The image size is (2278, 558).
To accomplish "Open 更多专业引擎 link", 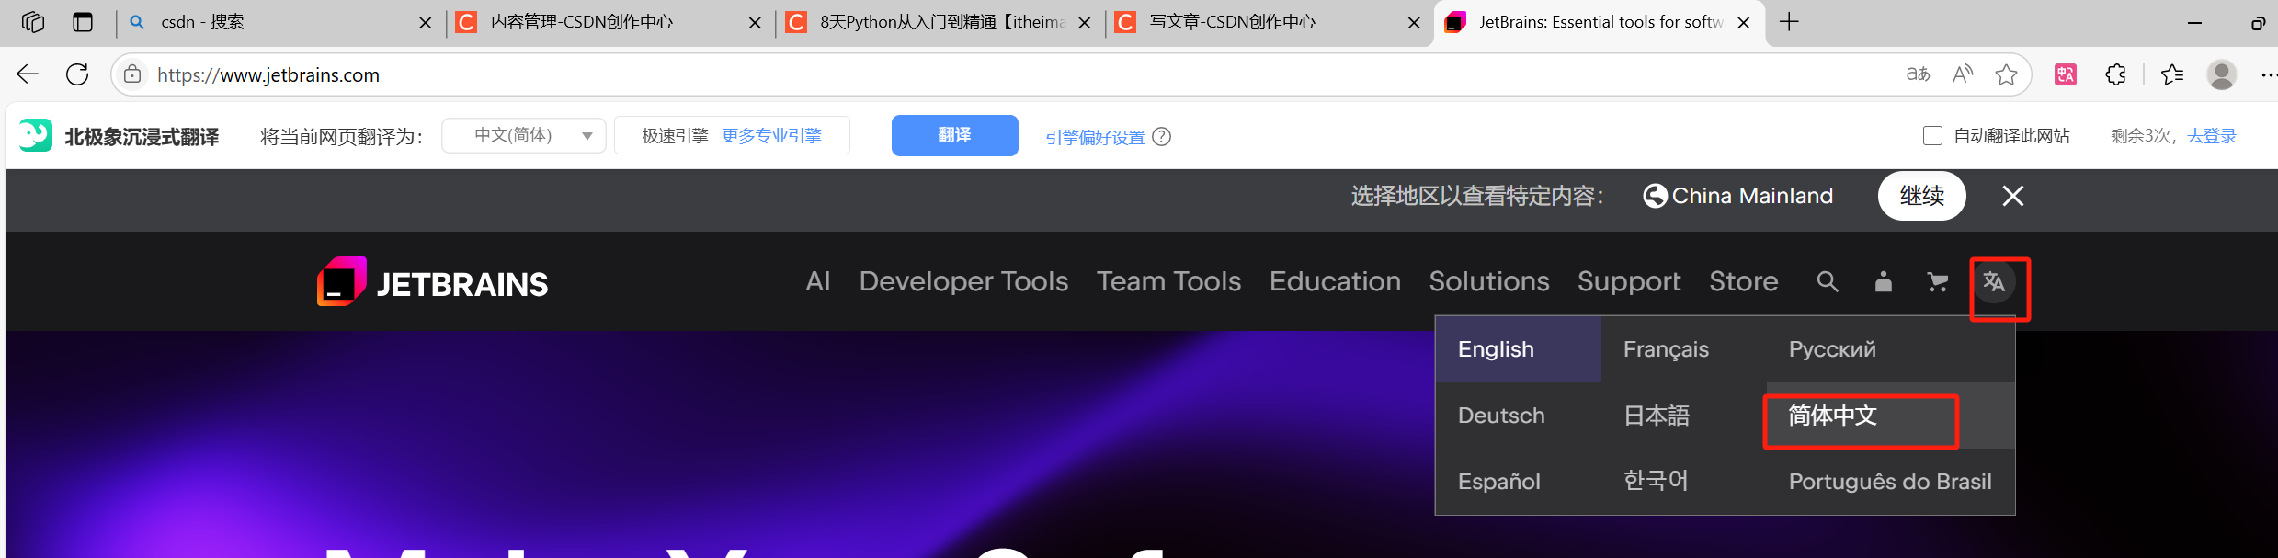I will point(771,136).
